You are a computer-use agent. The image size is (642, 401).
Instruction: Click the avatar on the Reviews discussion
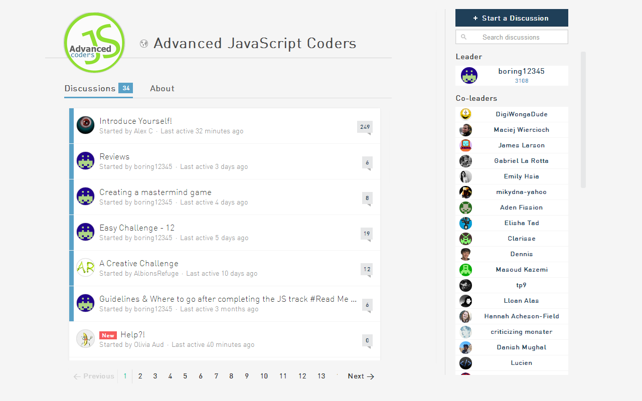[x=85, y=161]
